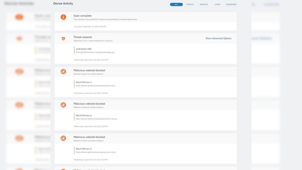Screen dimensions: 302x170
Task: Click the androidApp.apk file path
Action: coord(95,52)
